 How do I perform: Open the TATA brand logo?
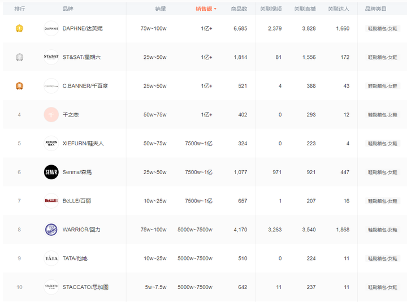point(51,258)
